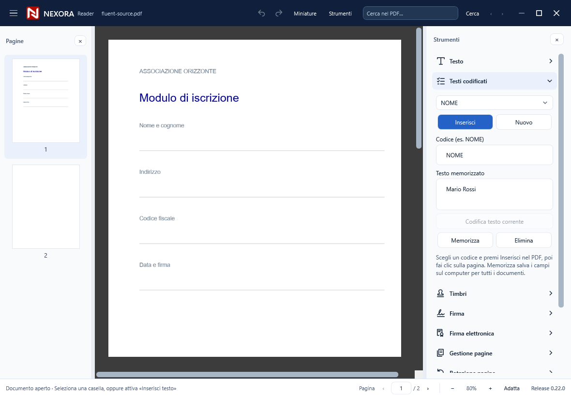The image size is (571, 397).
Task: Click the document vertical scrollbar
Action: point(419,88)
